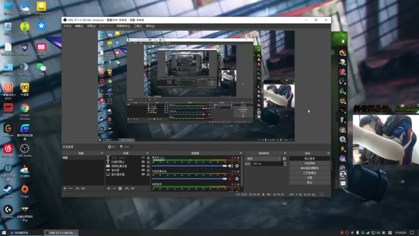
Task: Move selected source up in Sources panel
Action: (x=127, y=188)
